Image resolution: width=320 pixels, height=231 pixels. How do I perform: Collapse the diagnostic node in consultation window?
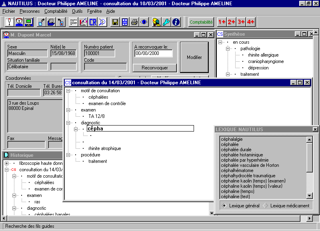(x=68, y=123)
